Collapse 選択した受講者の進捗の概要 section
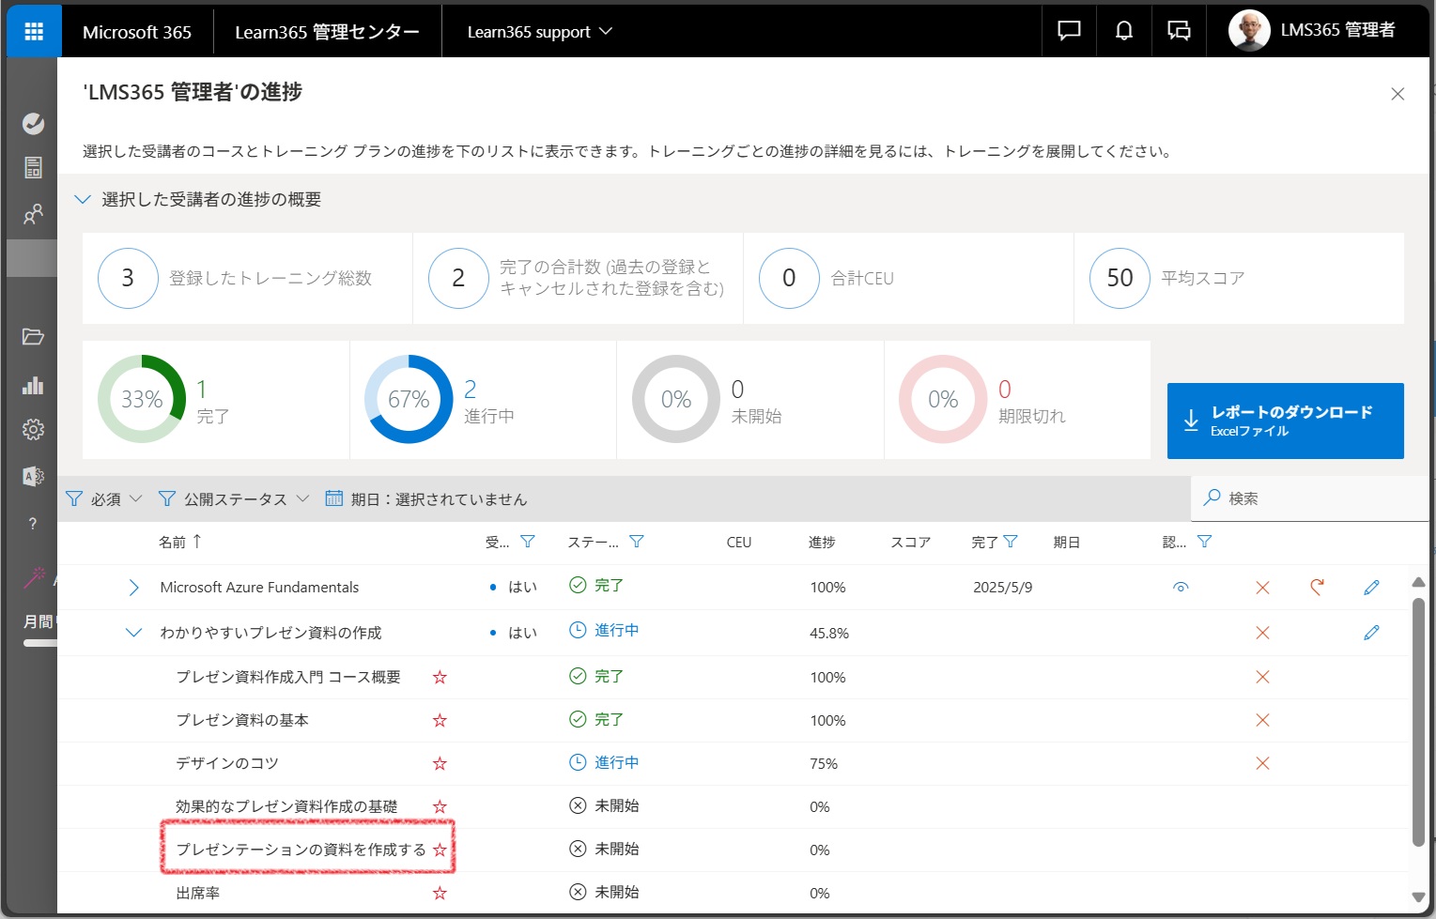This screenshot has width=1436, height=919. pyautogui.click(x=83, y=199)
